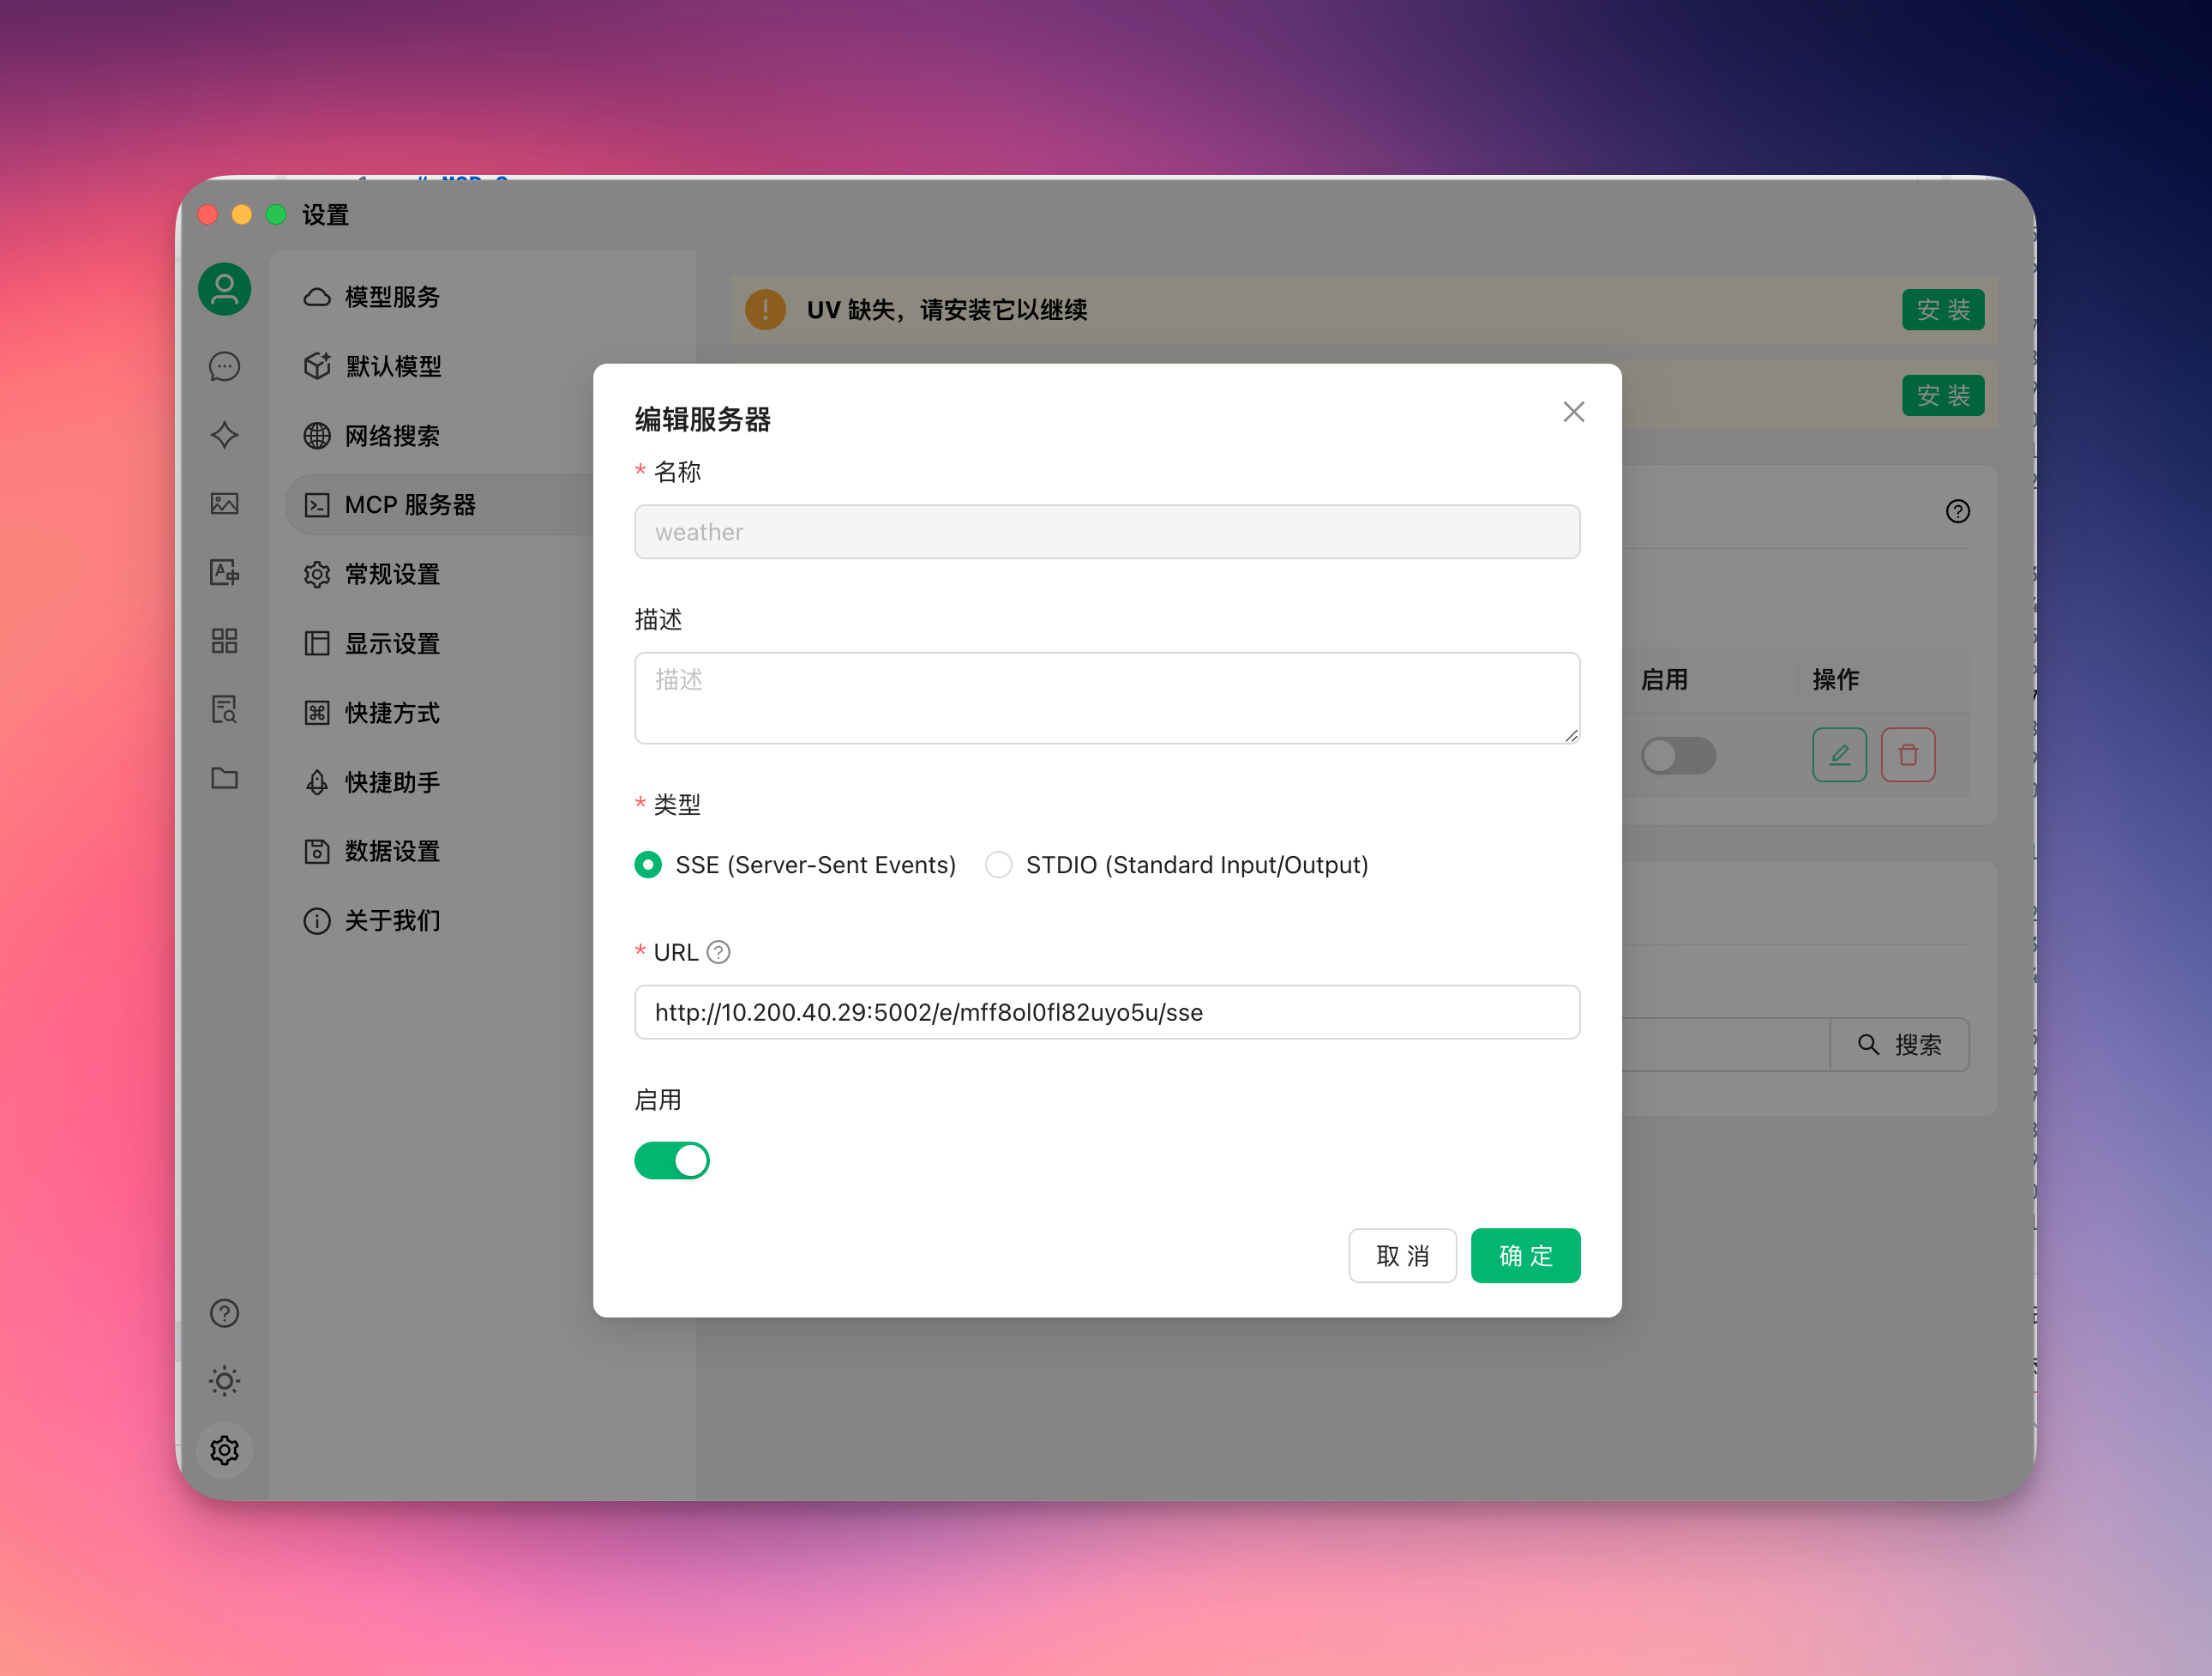Viewport: 2212px width, 1676px height.
Task: Click the 确定 confirm button
Action: (1525, 1256)
